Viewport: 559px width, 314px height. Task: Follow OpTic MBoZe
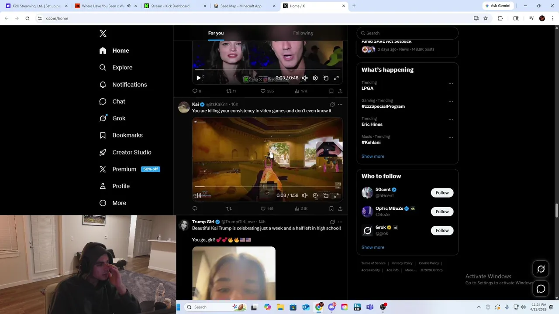(442, 212)
